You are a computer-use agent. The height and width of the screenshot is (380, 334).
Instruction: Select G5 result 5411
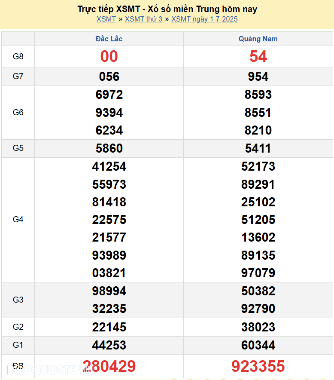click(258, 148)
